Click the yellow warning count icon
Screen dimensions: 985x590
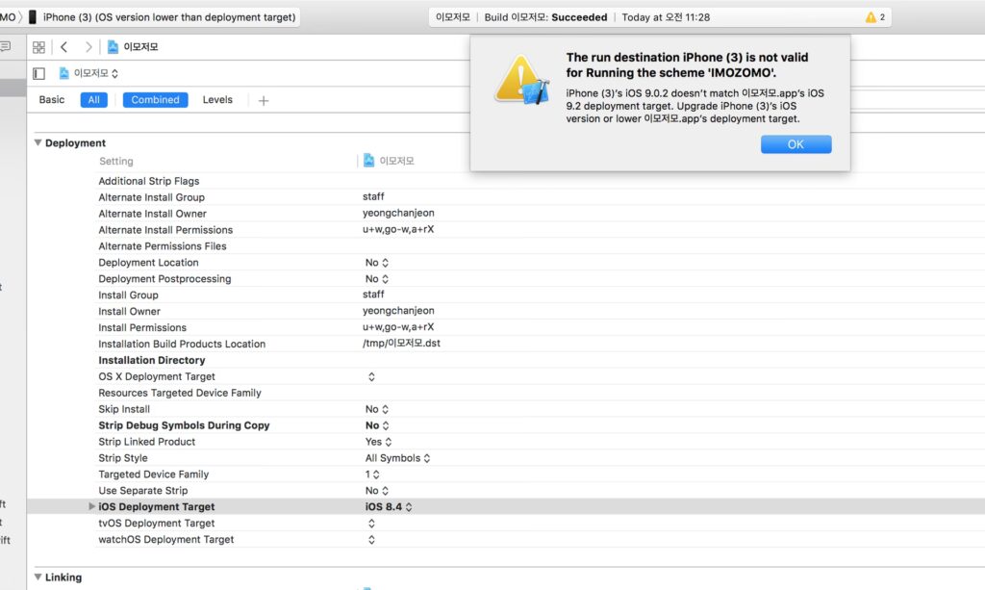(x=871, y=17)
